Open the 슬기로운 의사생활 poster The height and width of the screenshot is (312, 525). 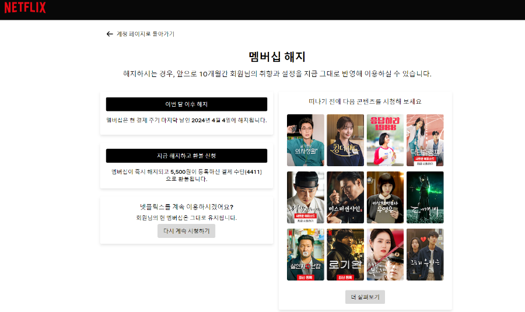point(305,141)
